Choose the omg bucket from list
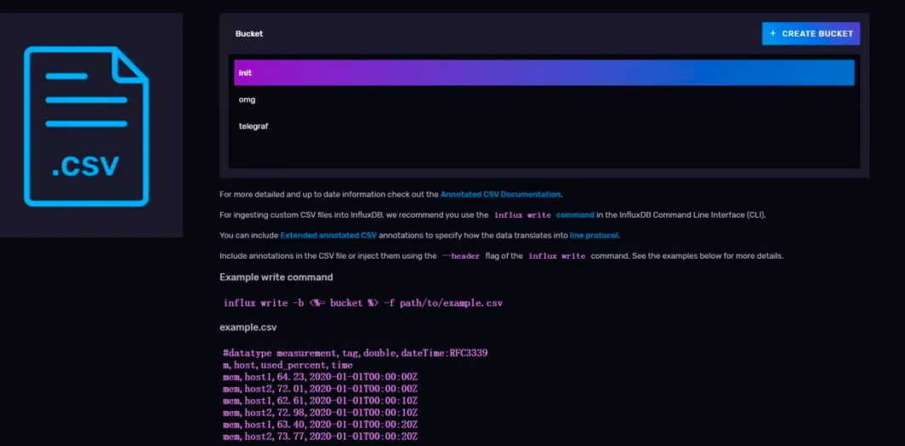905x446 pixels. (248, 100)
